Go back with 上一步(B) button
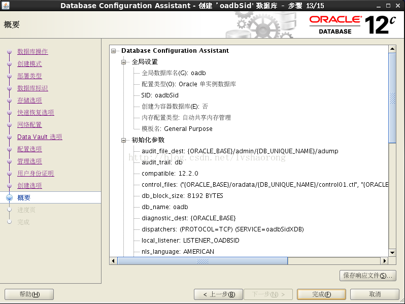Screen dimensions: 405x304 pyautogui.click(x=219, y=294)
